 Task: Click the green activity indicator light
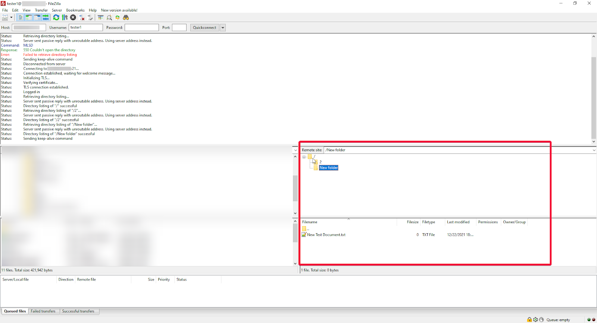[589, 320]
